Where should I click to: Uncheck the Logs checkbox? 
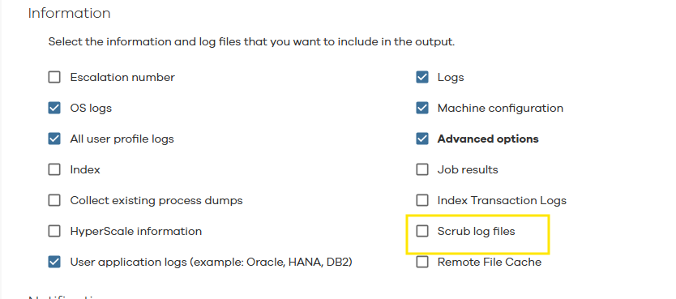pyautogui.click(x=422, y=78)
